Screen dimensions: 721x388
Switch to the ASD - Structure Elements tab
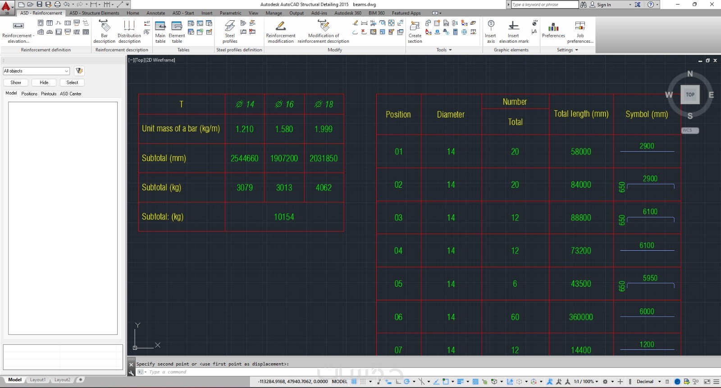point(94,13)
